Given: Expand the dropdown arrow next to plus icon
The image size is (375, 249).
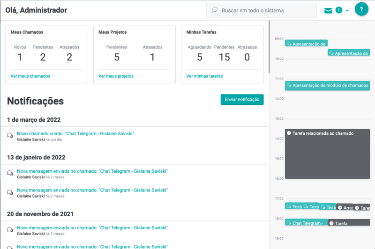Looking at the screenshot, I should click(347, 11).
